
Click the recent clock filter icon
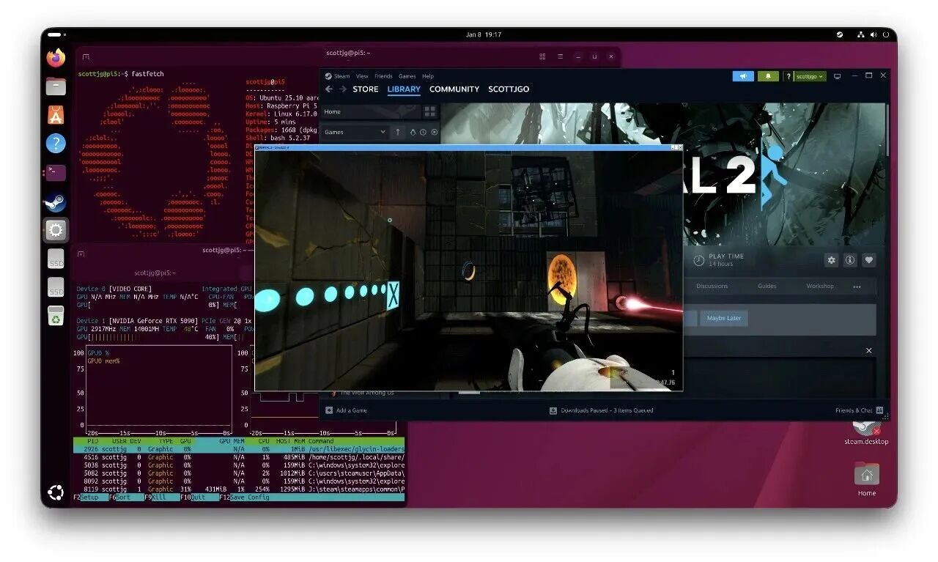424,132
